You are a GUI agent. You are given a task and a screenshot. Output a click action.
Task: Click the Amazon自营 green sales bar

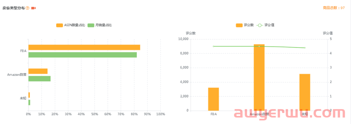pos(39,79)
